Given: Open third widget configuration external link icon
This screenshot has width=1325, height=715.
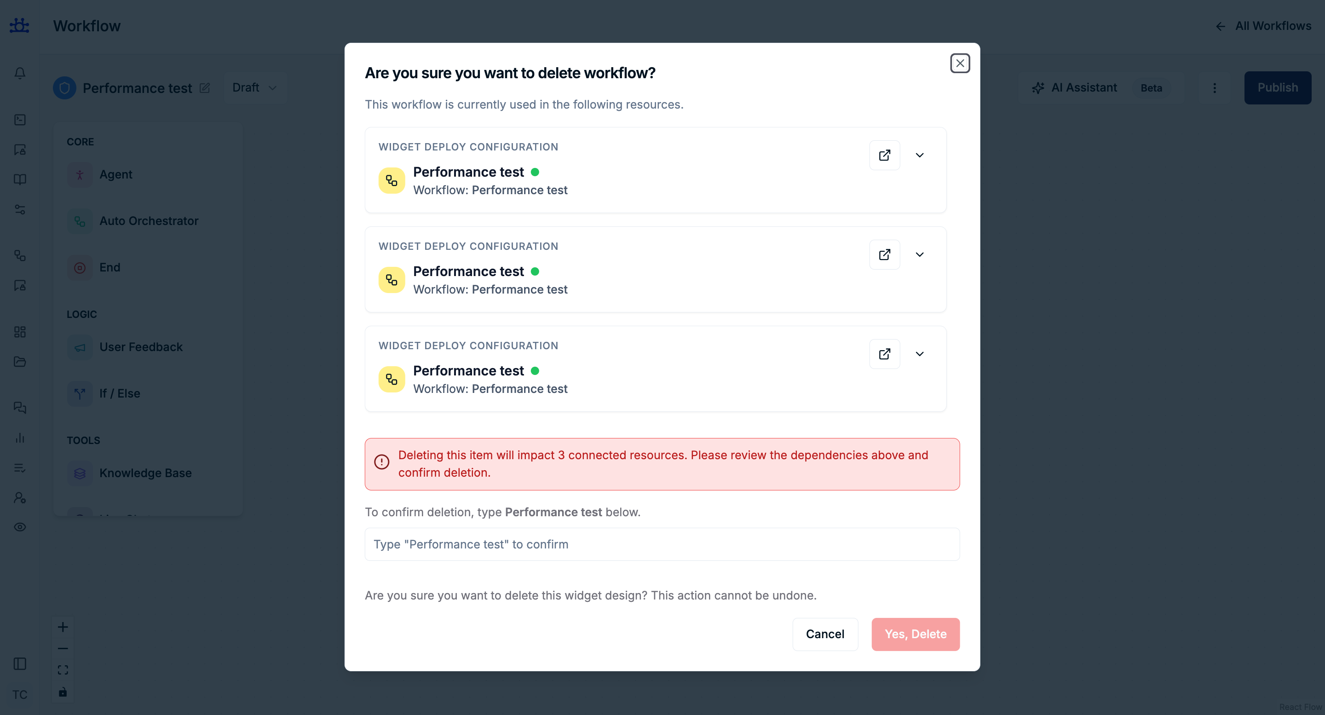Looking at the screenshot, I should click(x=884, y=353).
